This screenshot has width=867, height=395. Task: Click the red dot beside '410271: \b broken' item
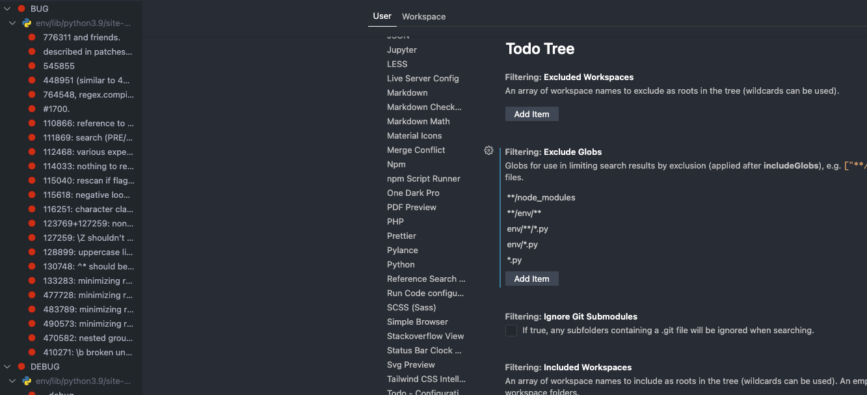coord(31,352)
